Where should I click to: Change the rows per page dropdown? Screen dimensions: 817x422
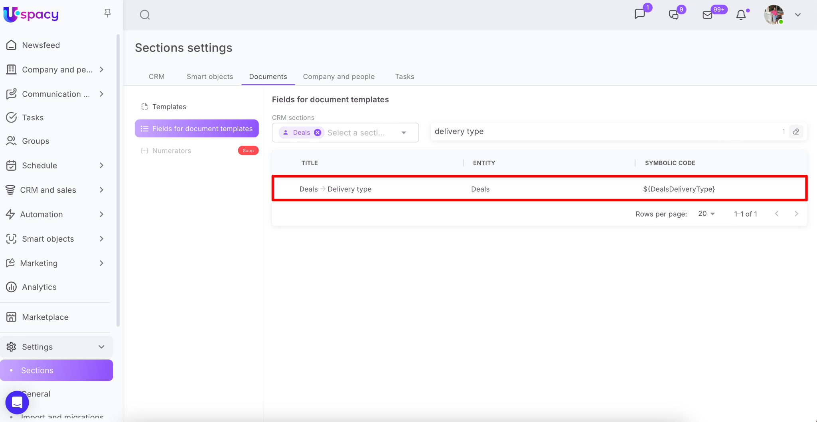706,214
